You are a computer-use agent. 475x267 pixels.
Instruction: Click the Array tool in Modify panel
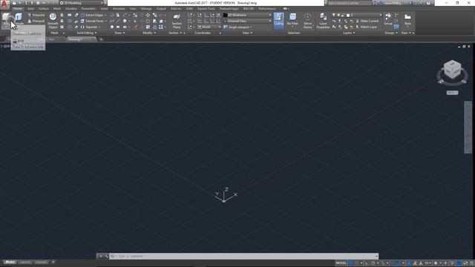click(161, 27)
